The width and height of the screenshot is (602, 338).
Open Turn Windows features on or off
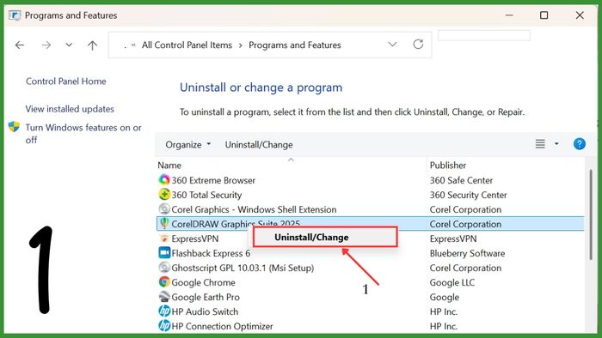tap(83, 133)
